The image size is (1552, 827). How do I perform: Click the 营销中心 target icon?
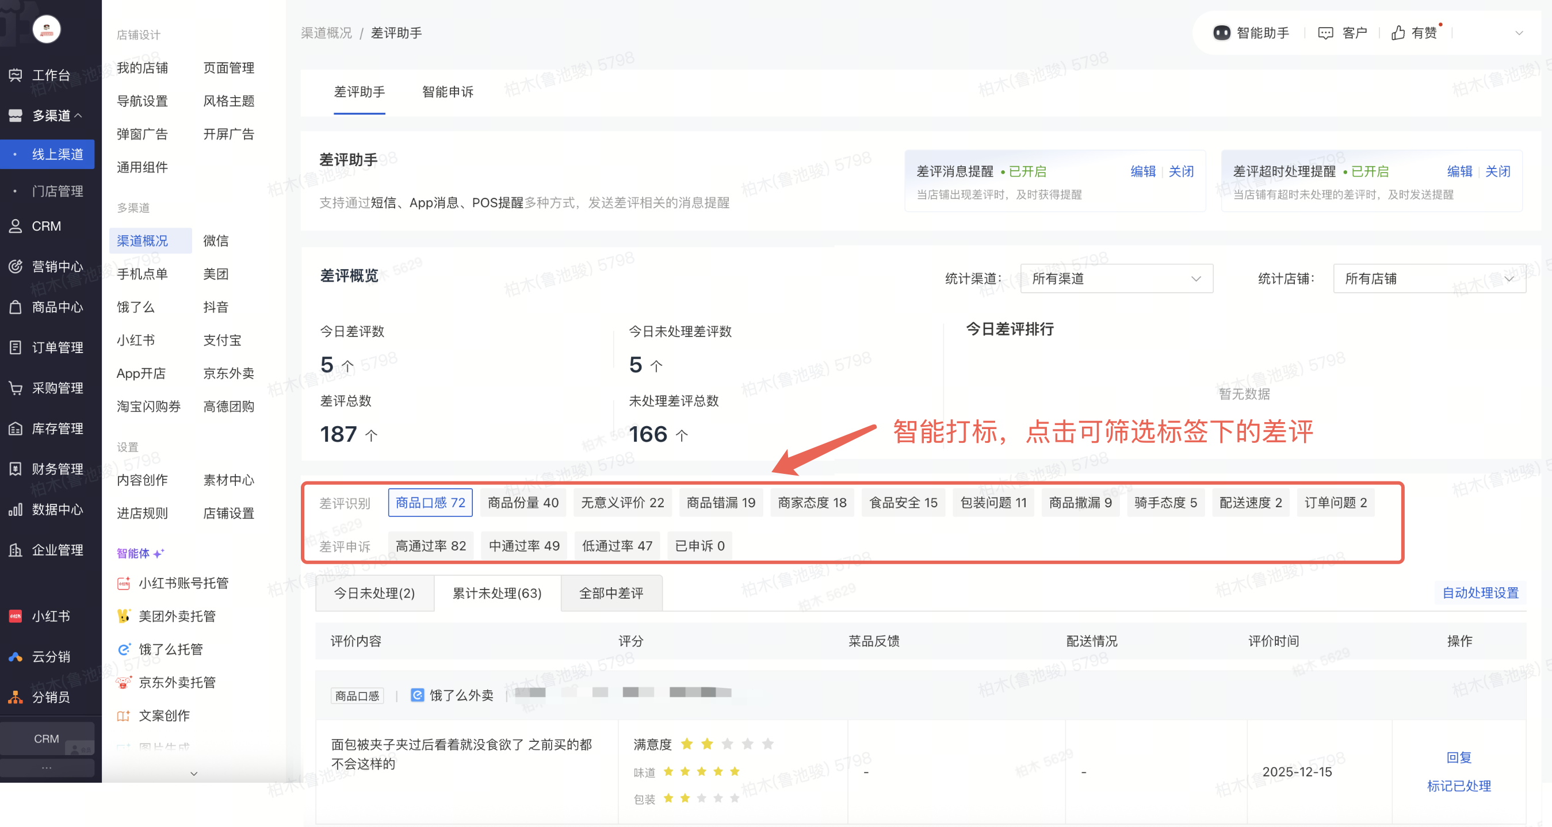pos(16,266)
